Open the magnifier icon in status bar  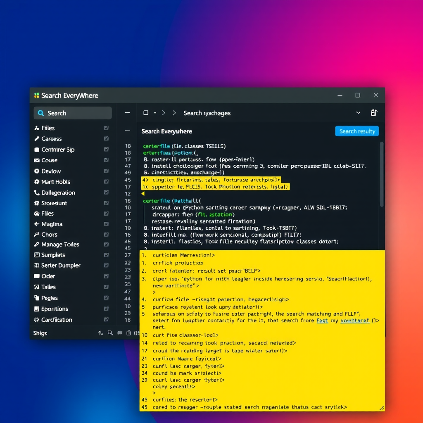point(109,333)
